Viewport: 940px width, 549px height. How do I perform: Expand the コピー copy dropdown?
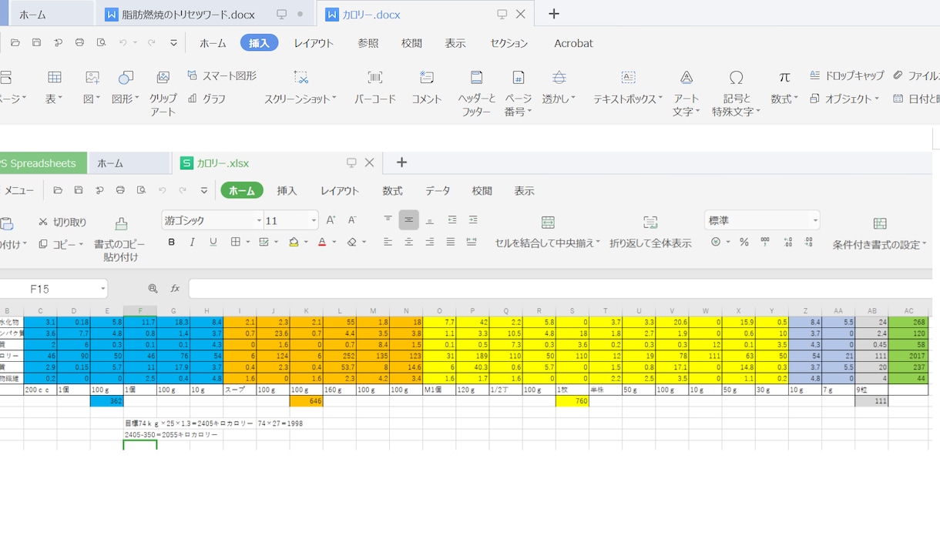[x=82, y=244]
